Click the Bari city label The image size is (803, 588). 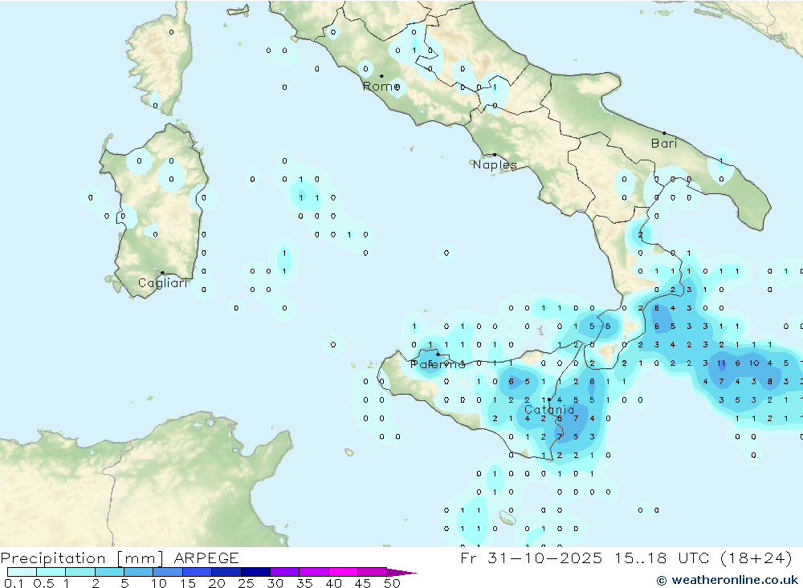664,144
